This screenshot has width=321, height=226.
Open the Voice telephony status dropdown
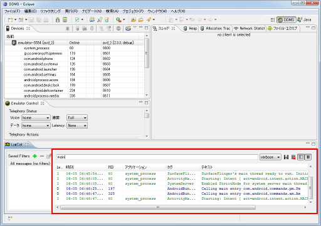[x=36, y=118]
